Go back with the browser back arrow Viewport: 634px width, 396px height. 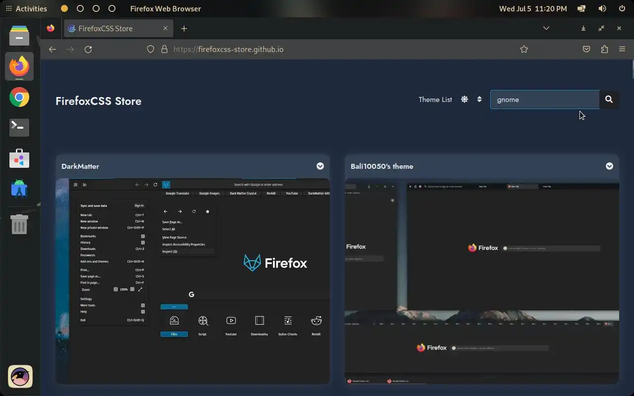(53, 49)
